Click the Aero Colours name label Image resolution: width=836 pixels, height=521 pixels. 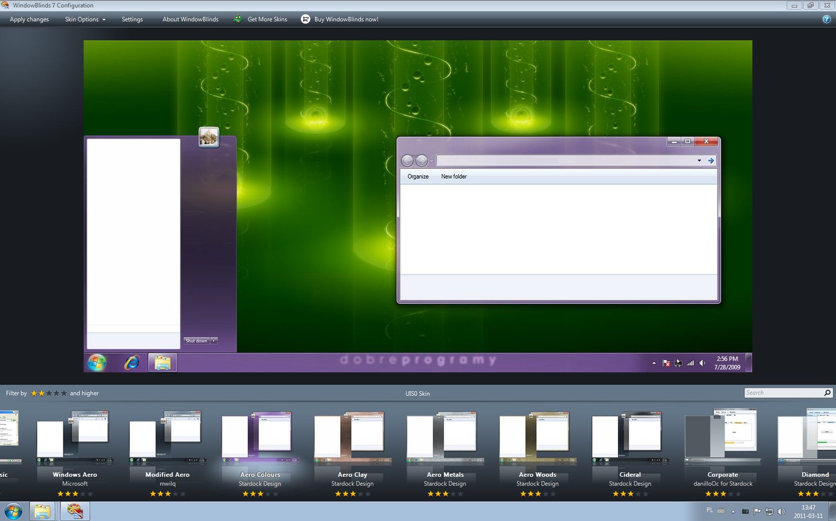(x=260, y=475)
